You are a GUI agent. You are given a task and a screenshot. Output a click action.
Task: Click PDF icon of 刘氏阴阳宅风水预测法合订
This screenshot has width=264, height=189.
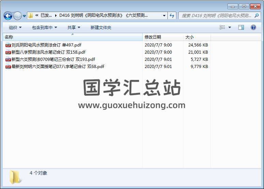coord(8,45)
